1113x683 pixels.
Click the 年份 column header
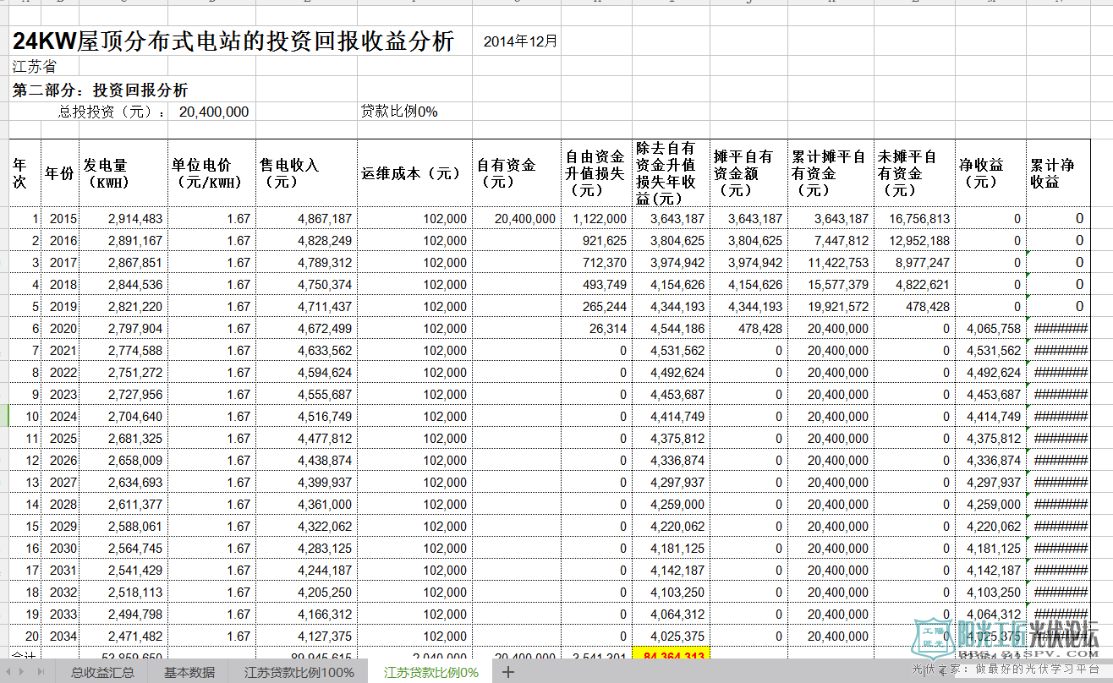60,173
